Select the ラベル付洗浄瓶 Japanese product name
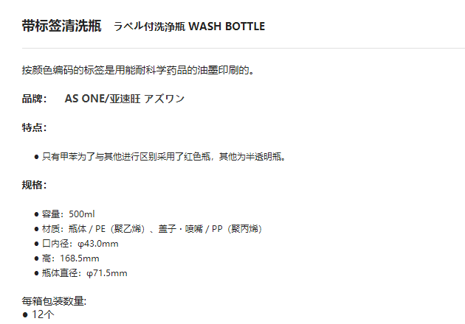 [x=149, y=27]
